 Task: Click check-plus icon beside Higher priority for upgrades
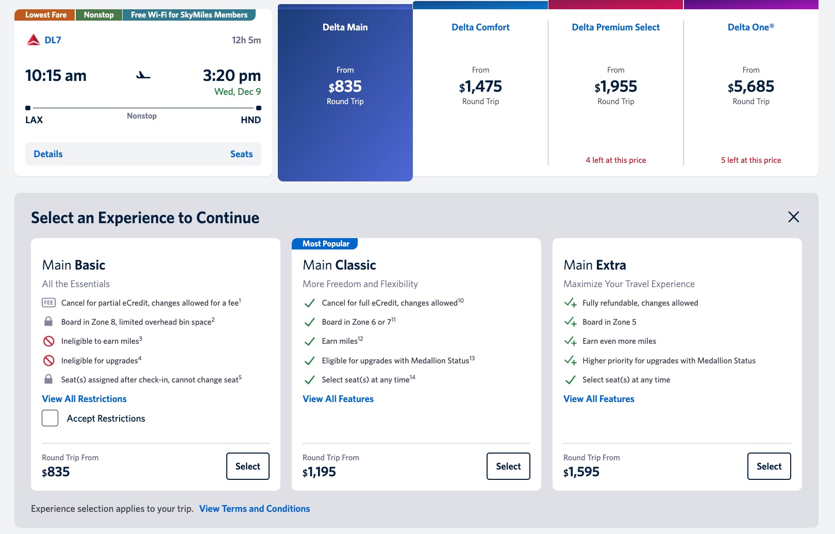tap(570, 361)
